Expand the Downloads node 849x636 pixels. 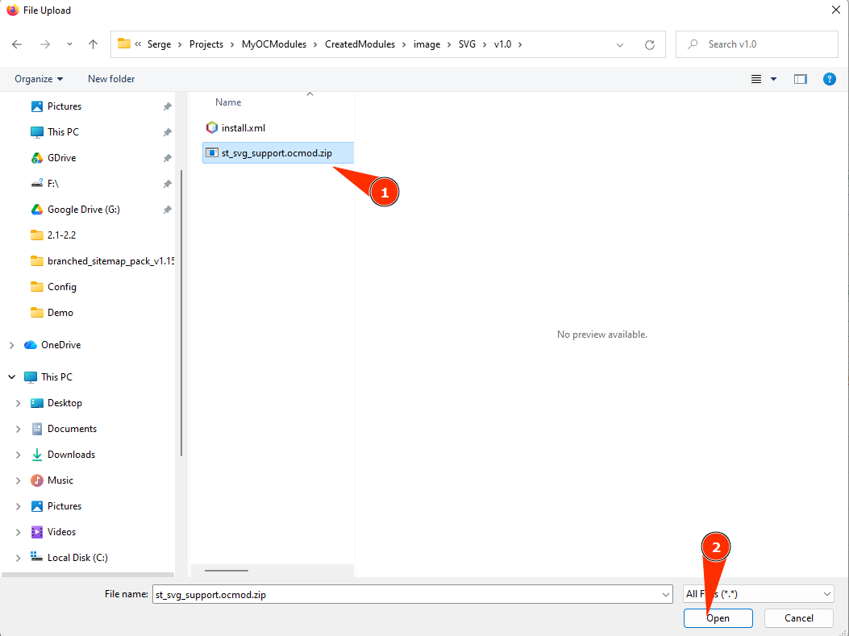(18, 455)
